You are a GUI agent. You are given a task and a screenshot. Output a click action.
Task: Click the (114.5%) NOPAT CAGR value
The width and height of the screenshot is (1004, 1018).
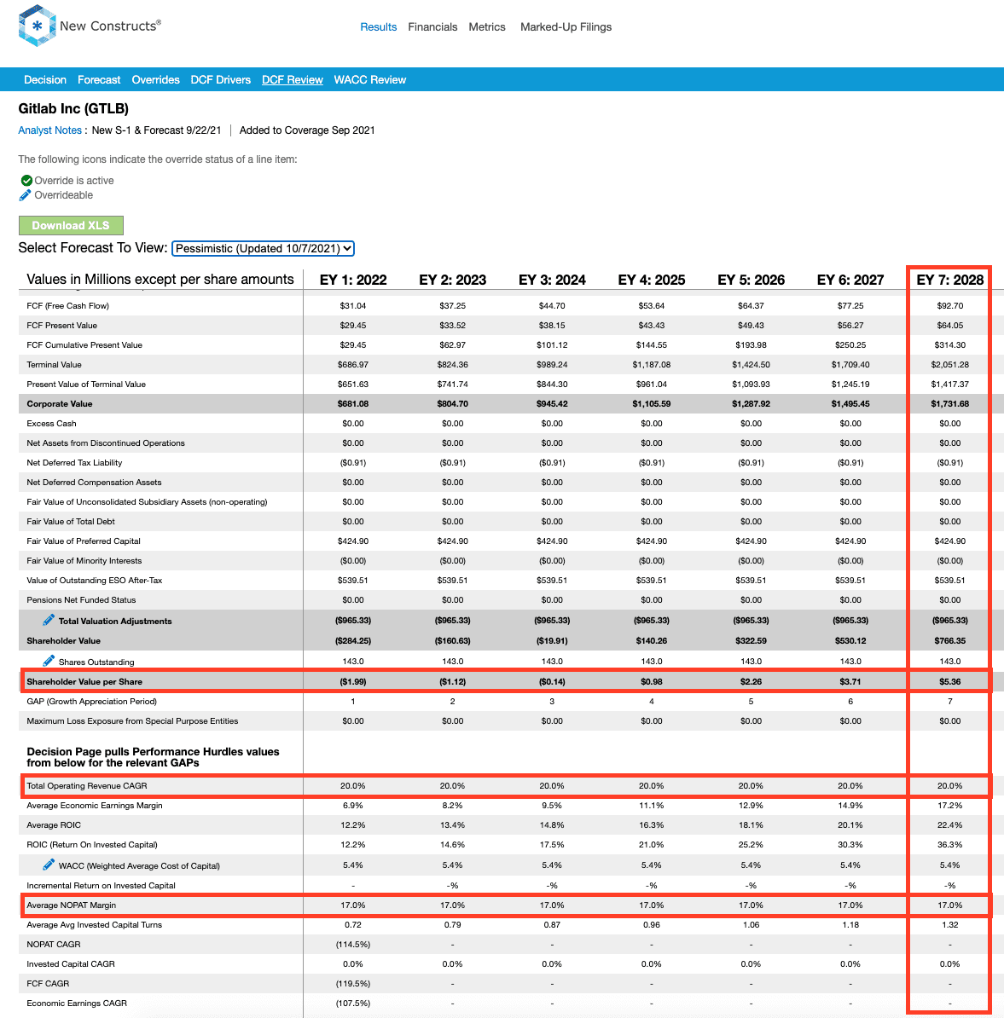(353, 945)
